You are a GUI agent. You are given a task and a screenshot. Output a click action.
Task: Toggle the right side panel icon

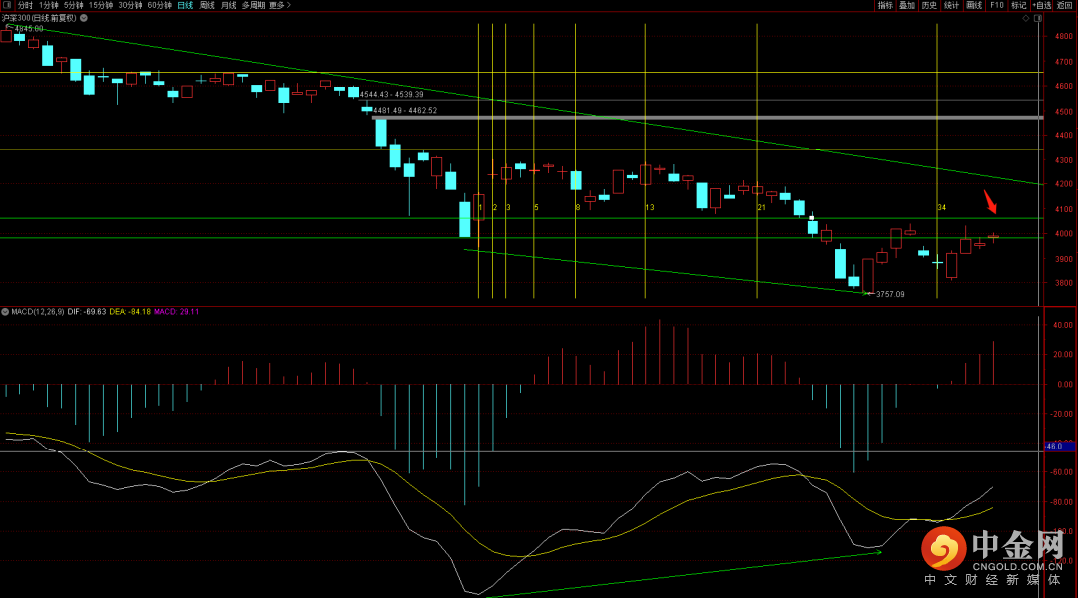point(1038,19)
